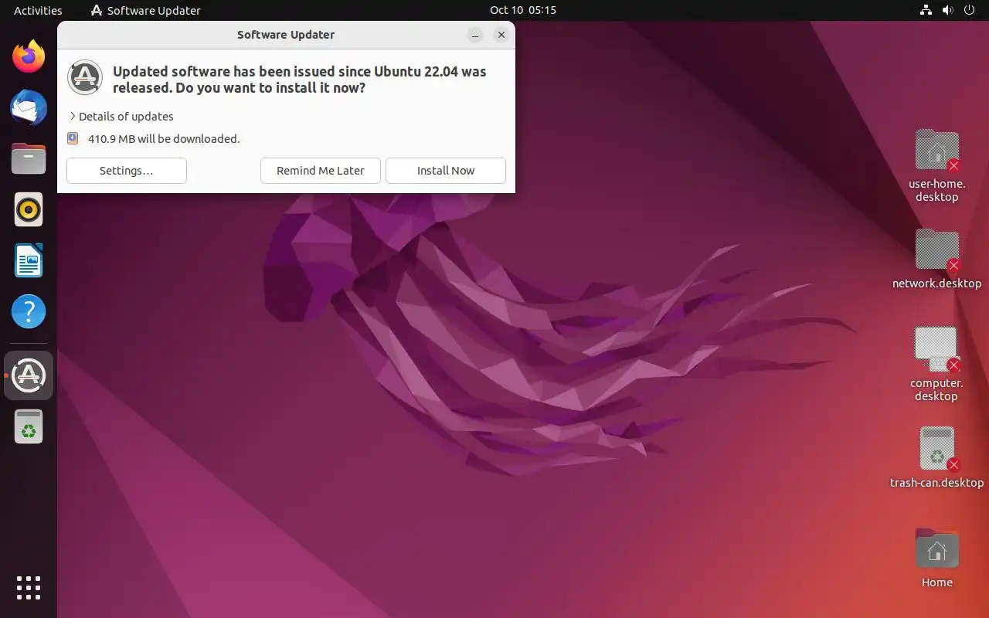Open the power menu icon

click(x=970, y=10)
